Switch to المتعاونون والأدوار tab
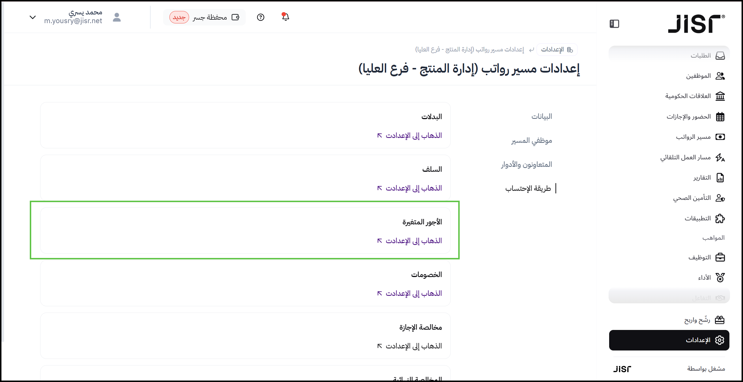Image resolution: width=743 pixels, height=382 pixels. click(526, 165)
